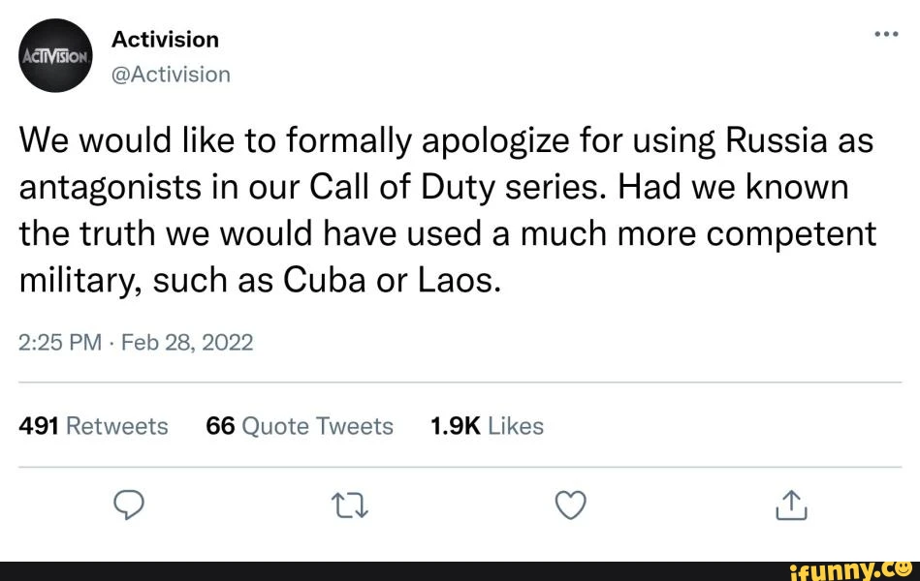Click the Activision profile avatar
The image size is (920, 581).
pyautogui.click(x=55, y=55)
